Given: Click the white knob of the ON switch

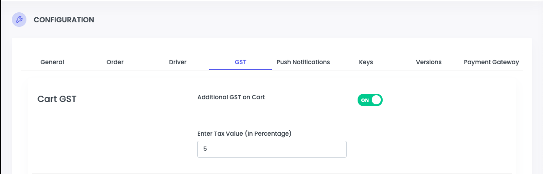Looking at the screenshot, I should pos(376,100).
